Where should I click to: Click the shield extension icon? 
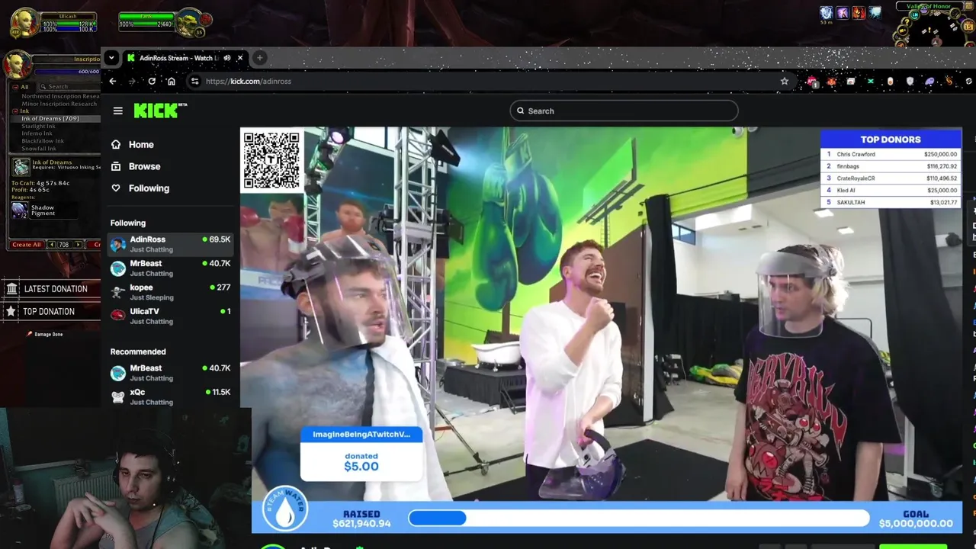click(x=910, y=81)
